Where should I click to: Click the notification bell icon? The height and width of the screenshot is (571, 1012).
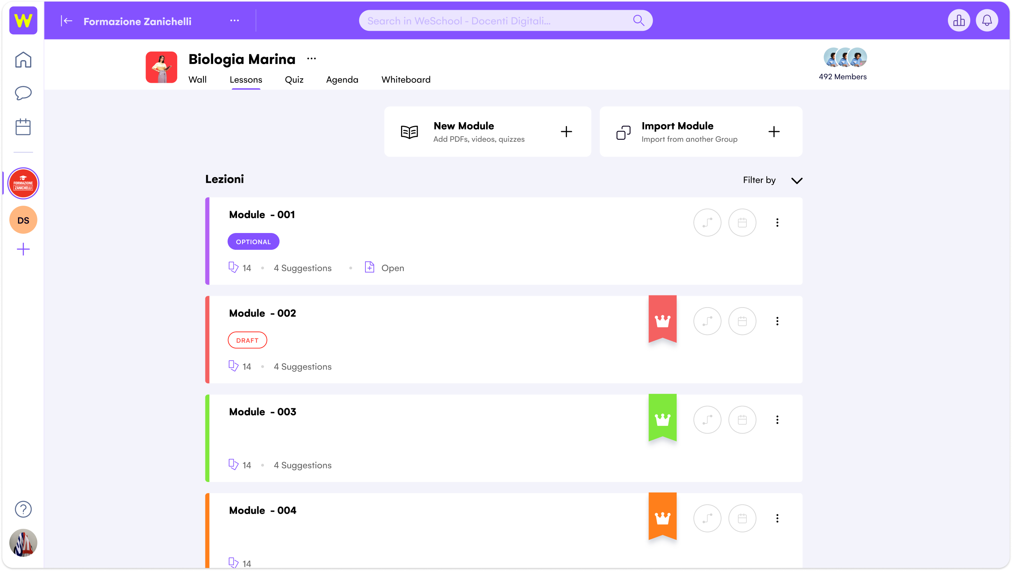987,20
